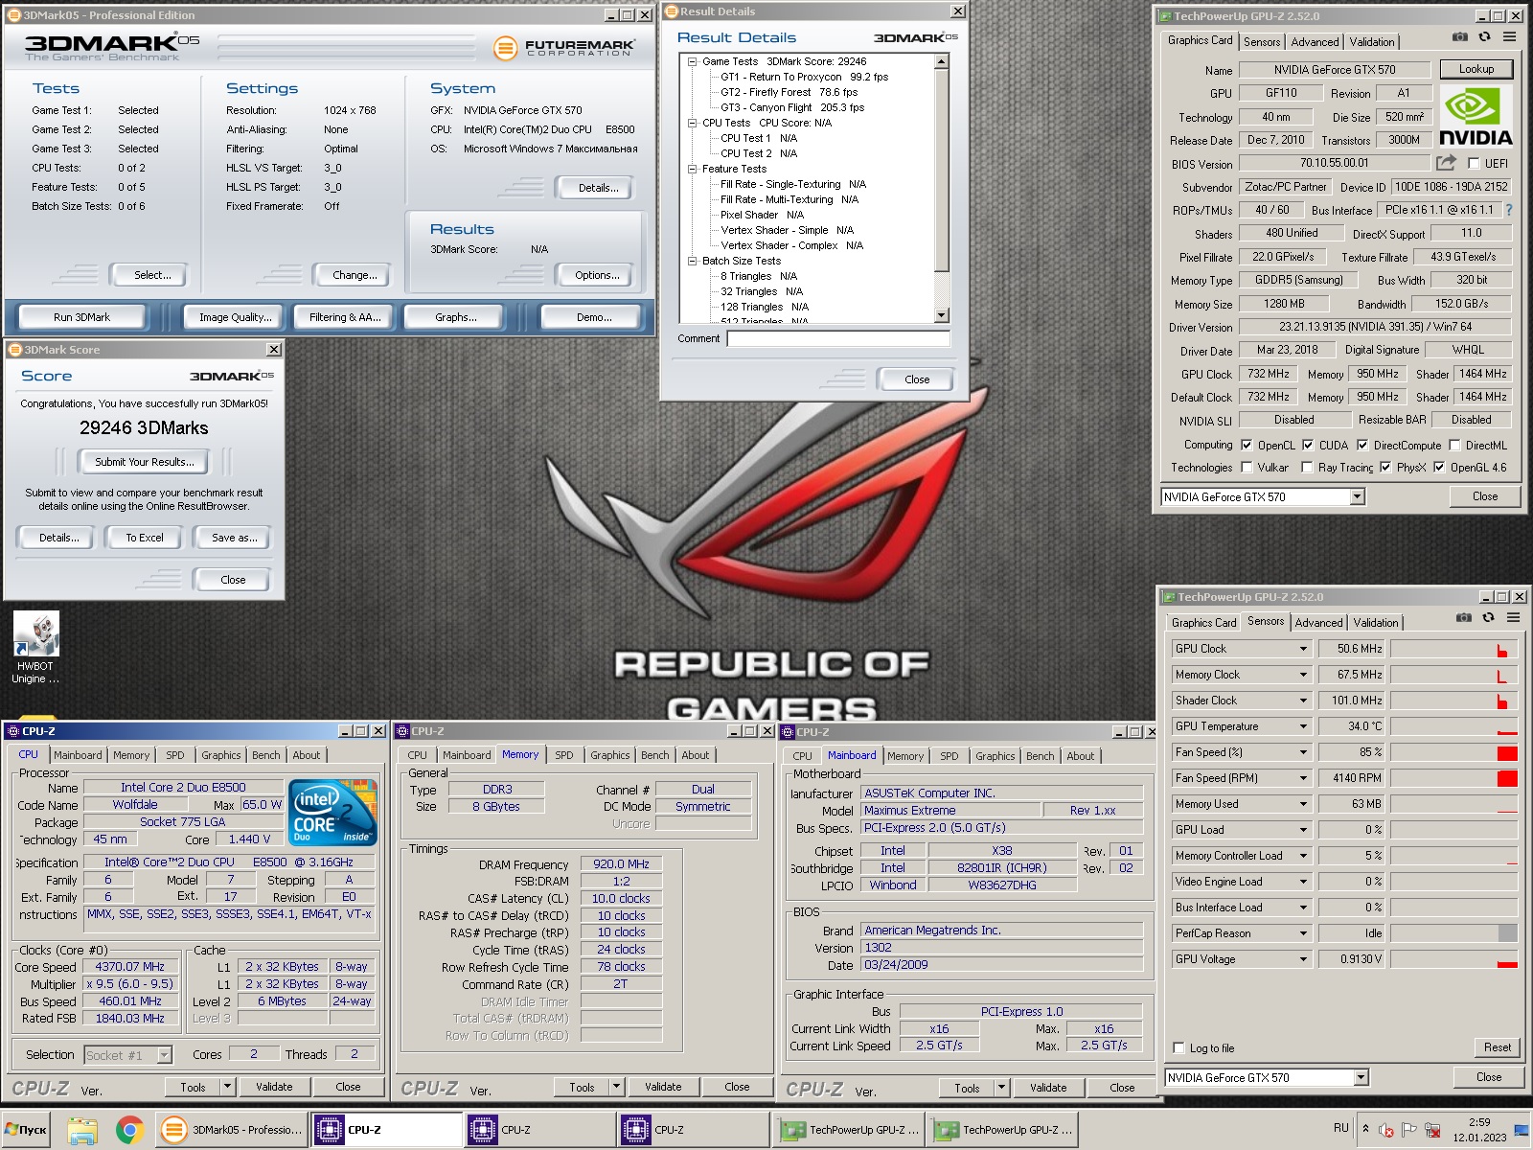The height and width of the screenshot is (1150, 1533).
Task: Open SPD tab in CPU-Z Memory window
Action: 564,755
